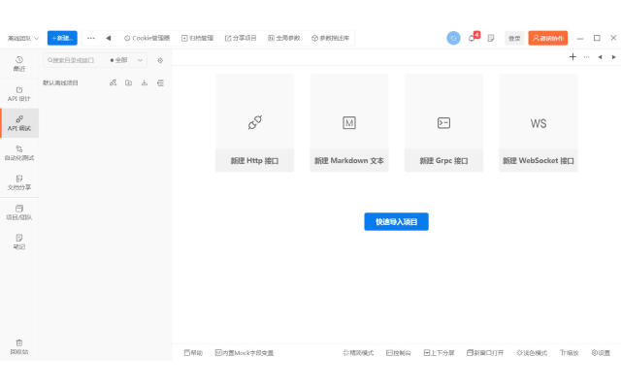Image resolution: width=621 pixels, height=388 pixels.
Task: Open 控制台 console in the bottom bar
Action: [x=399, y=353]
